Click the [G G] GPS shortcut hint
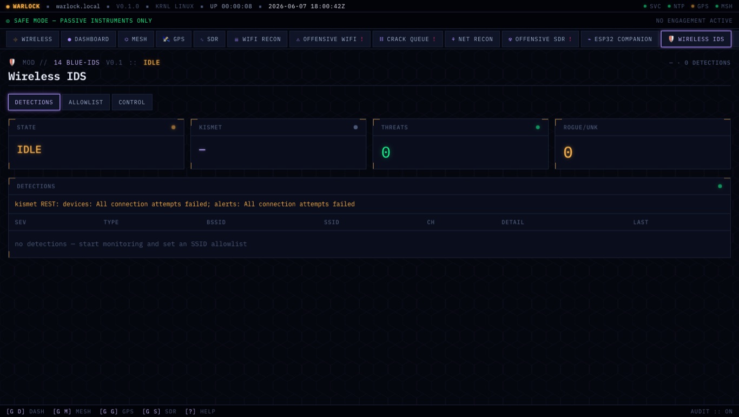 tap(117, 412)
